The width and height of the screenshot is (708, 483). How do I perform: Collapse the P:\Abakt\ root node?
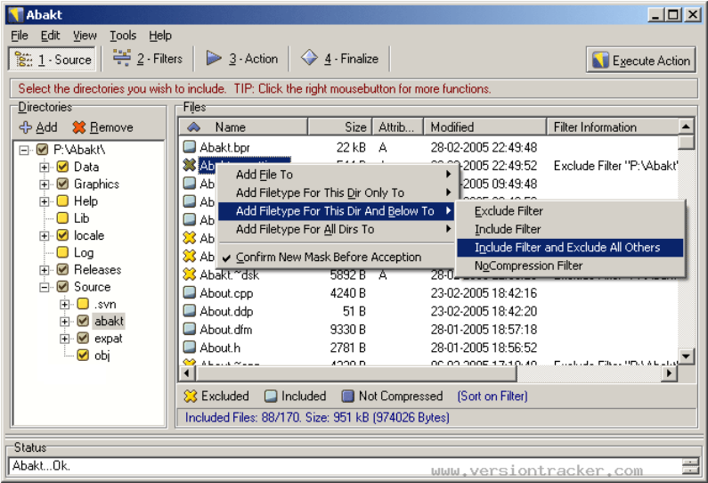[24, 150]
